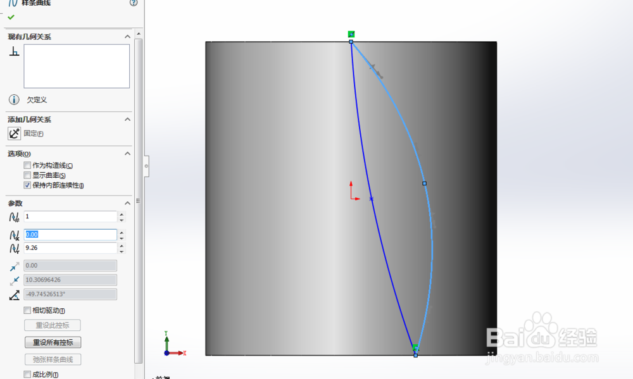Enable the 相切驱动 checkbox
633x379 pixels.
(27, 311)
